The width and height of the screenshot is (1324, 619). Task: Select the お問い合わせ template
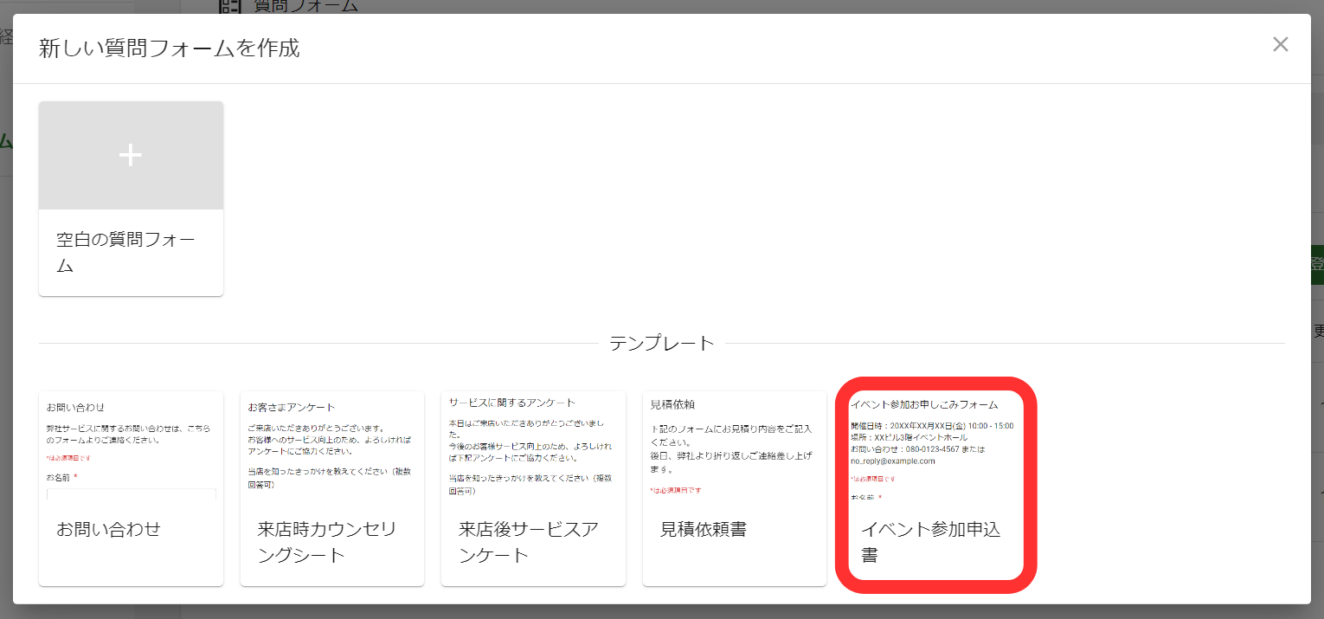click(131, 487)
